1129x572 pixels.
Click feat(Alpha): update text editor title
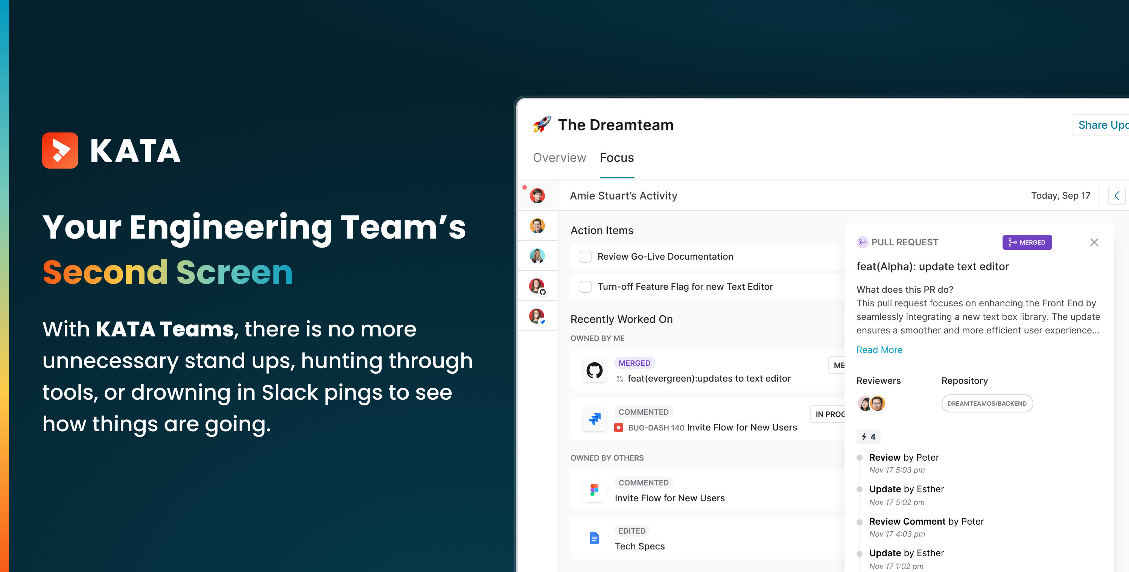point(932,266)
